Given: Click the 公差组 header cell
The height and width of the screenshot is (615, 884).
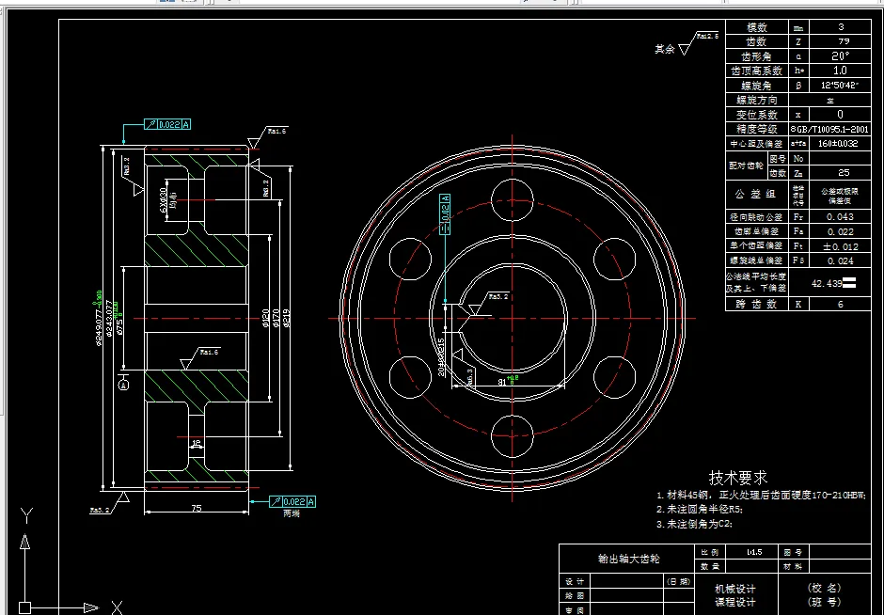Looking at the screenshot, I should [755, 195].
